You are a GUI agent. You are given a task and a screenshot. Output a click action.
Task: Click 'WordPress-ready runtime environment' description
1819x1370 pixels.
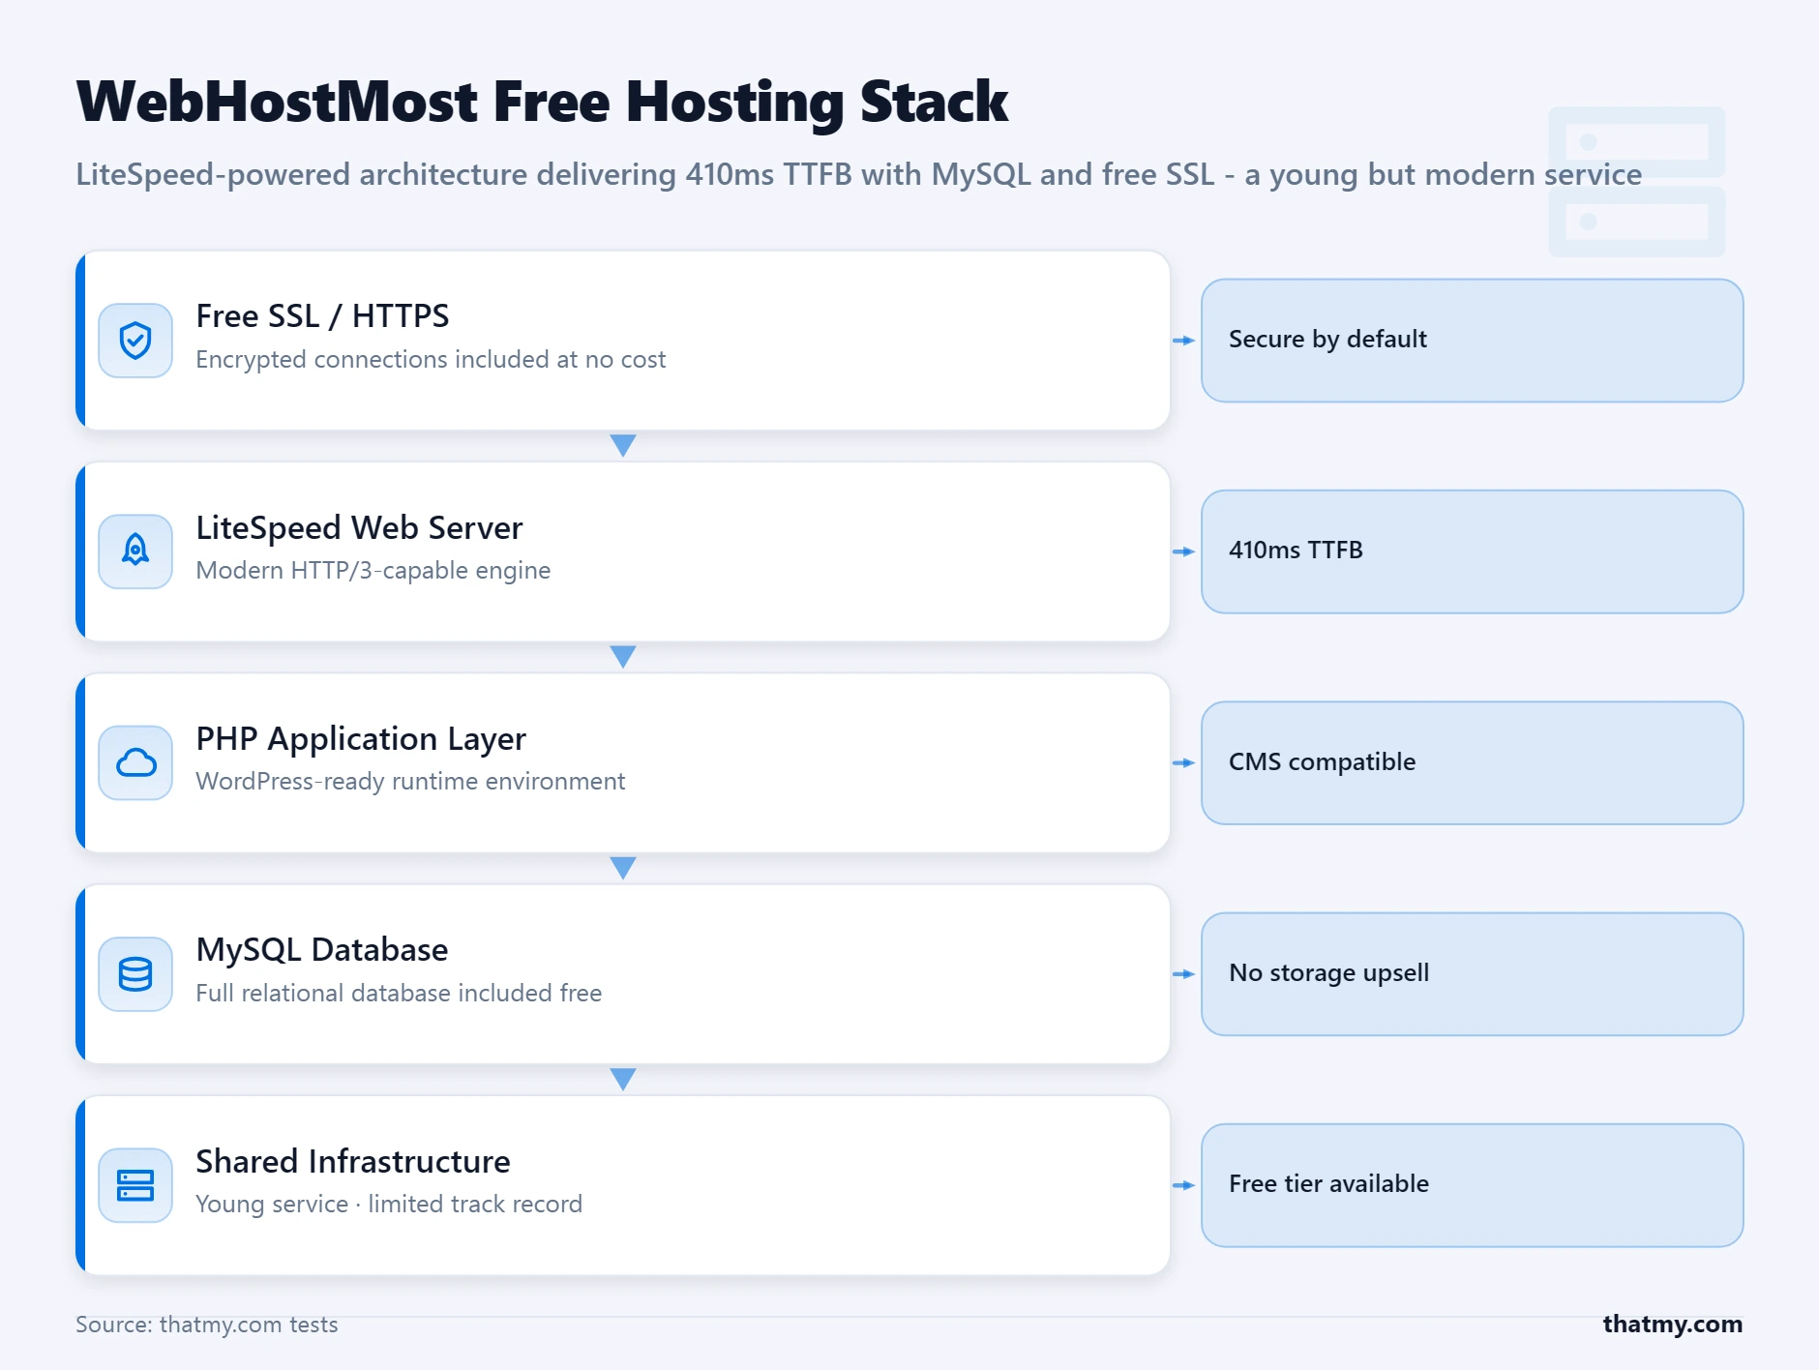click(x=410, y=782)
